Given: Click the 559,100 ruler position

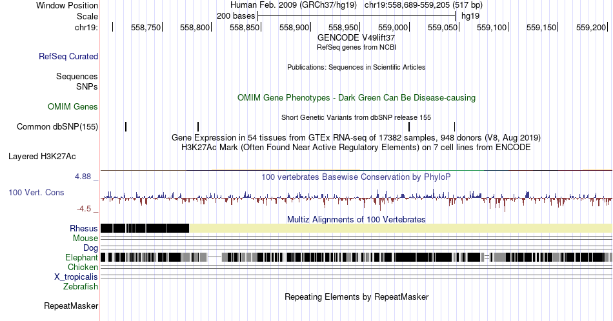Looking at the screenshot, I should point(492,27).
